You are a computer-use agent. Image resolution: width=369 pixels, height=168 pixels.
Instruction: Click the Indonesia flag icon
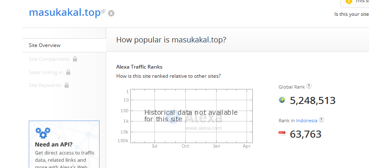[282, 133]
